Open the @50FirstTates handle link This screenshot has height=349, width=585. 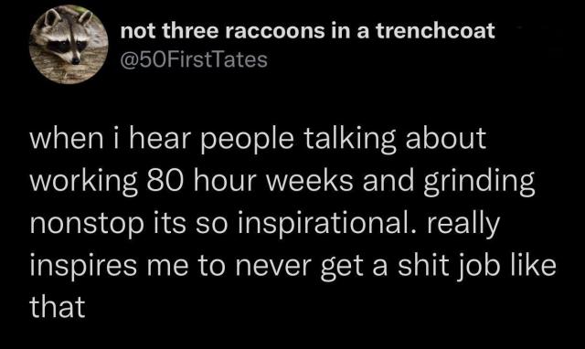click(x=194, y=59)
